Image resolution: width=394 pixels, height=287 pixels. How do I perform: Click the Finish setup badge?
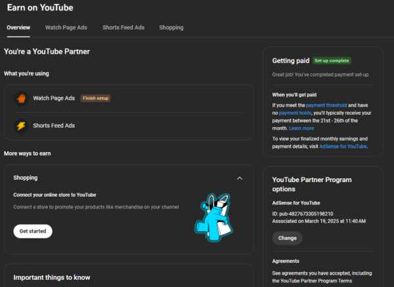(x=95, y=98)
